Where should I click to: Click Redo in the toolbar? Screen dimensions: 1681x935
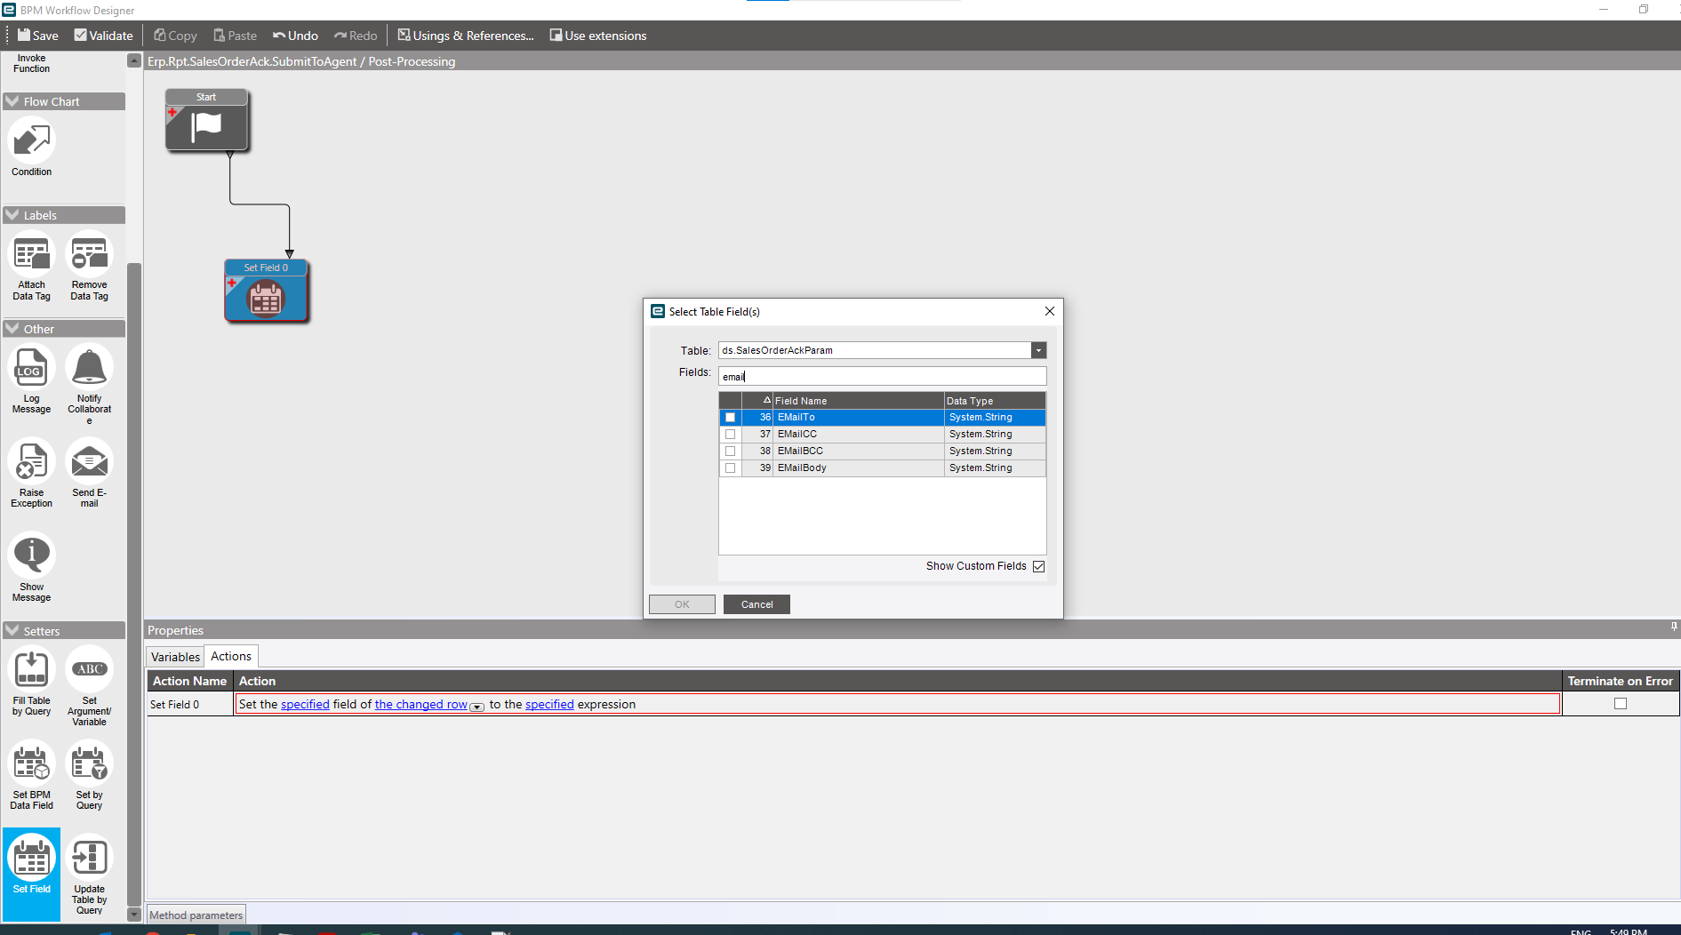click(x=356, y=36)
